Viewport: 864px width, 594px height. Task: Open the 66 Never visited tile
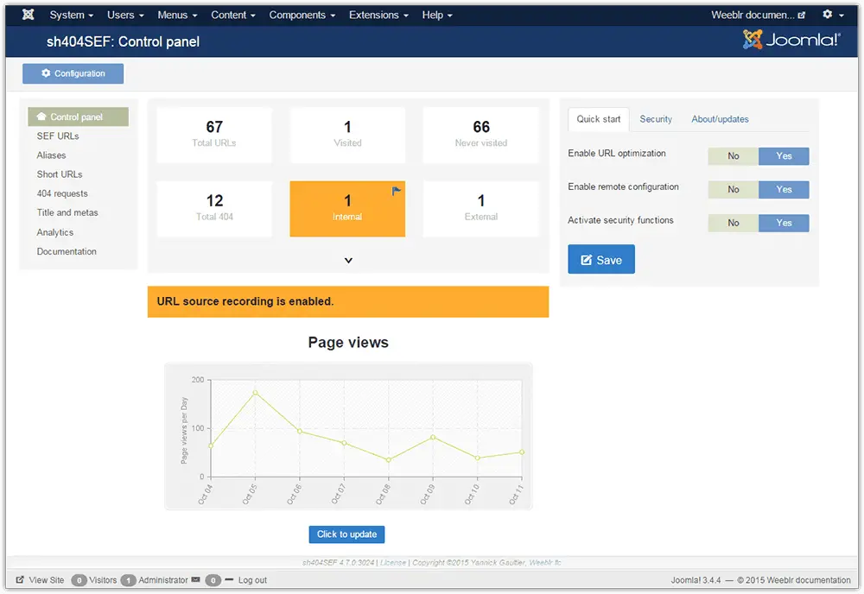pos(481,135)
